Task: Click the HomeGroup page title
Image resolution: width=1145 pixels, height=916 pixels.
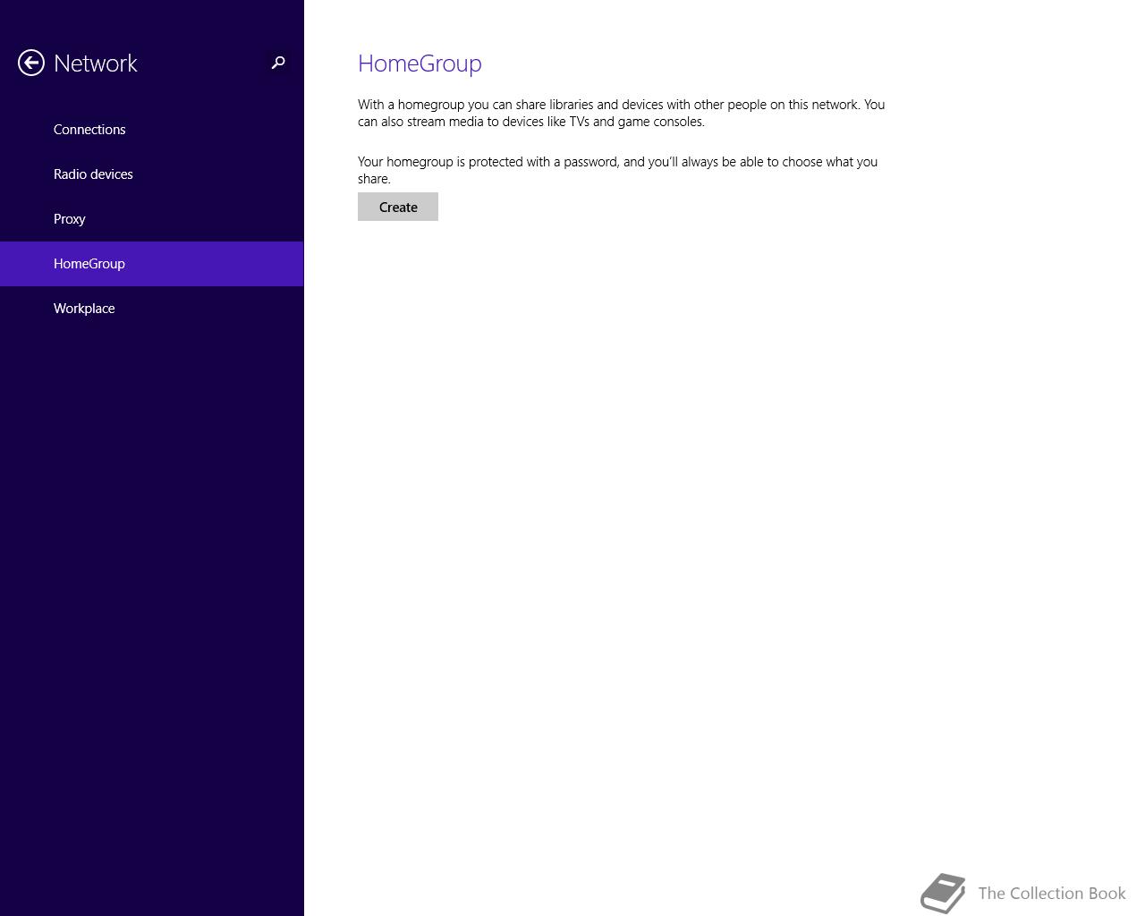Action: click(420, 64)
